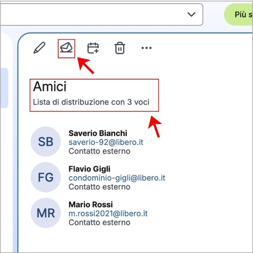This screenshot has height=253, width=253.
Task: Select the name Saverio Bianchi
Action: [x=98, y=133]
